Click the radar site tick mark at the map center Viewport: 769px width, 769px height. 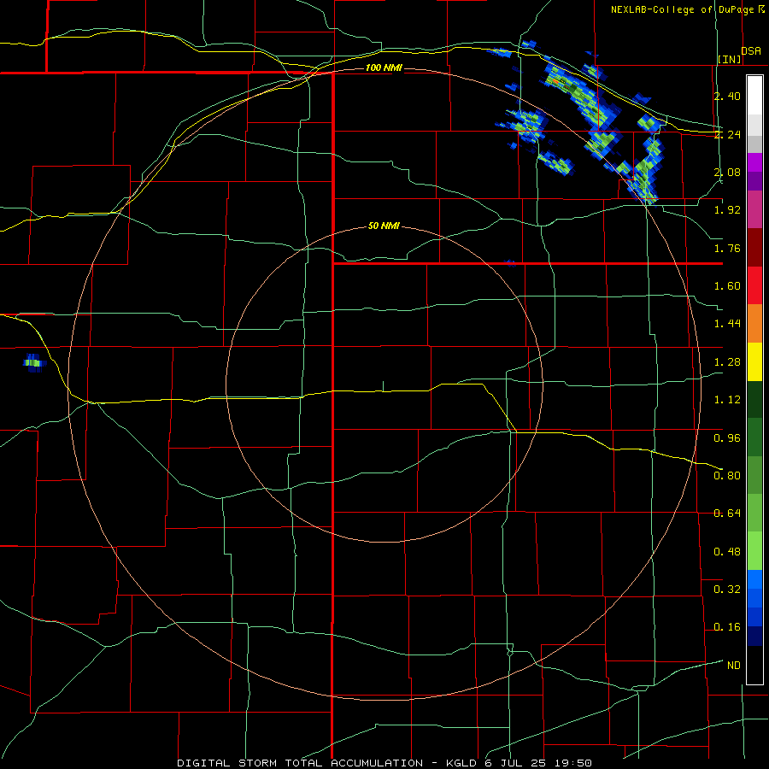[383, 386]
